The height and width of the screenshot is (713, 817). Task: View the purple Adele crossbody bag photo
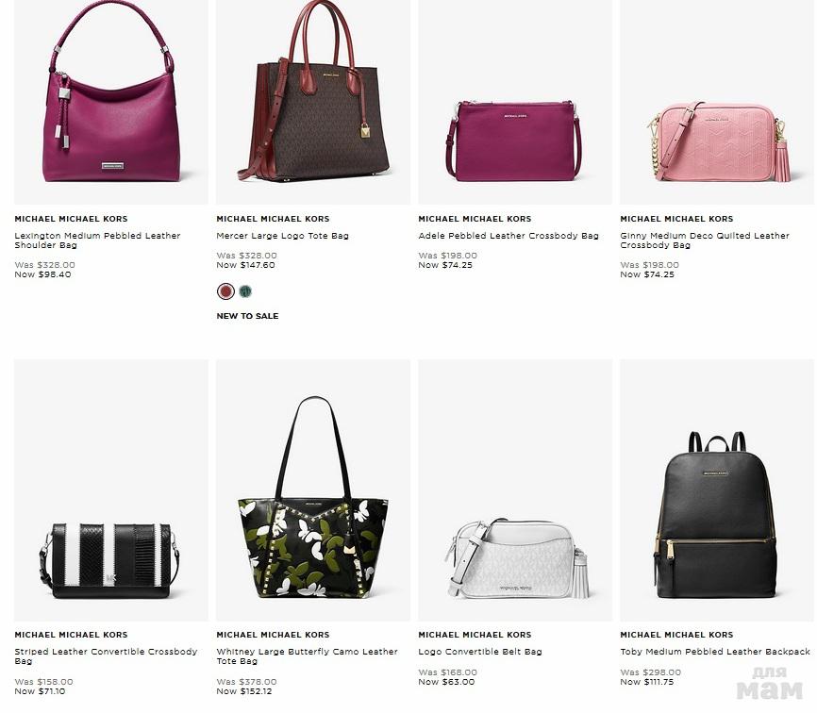(x=515, y=102)
